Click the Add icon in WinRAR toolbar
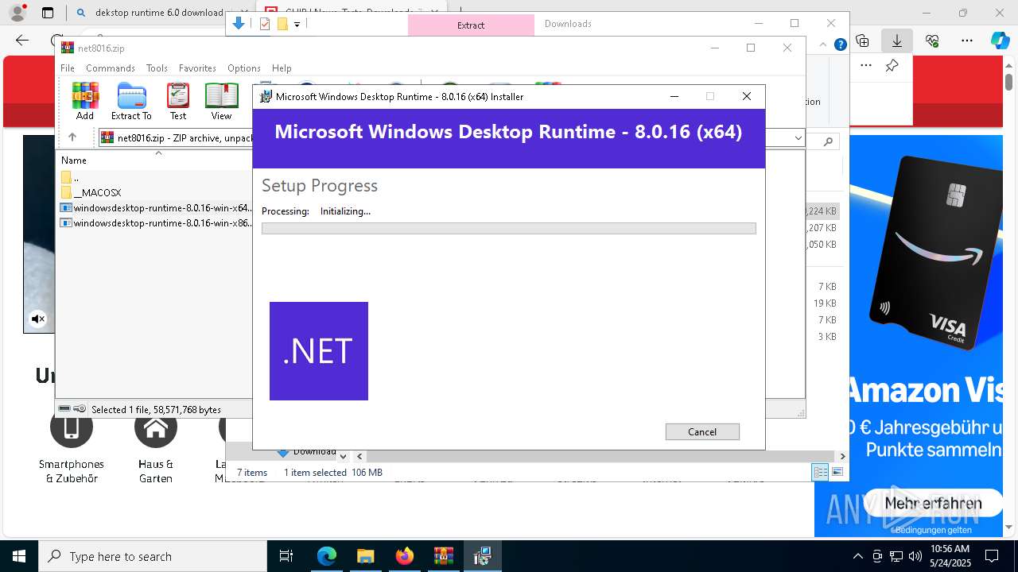The width and height of the screenshot is (1018, 572). pos(85,102)
